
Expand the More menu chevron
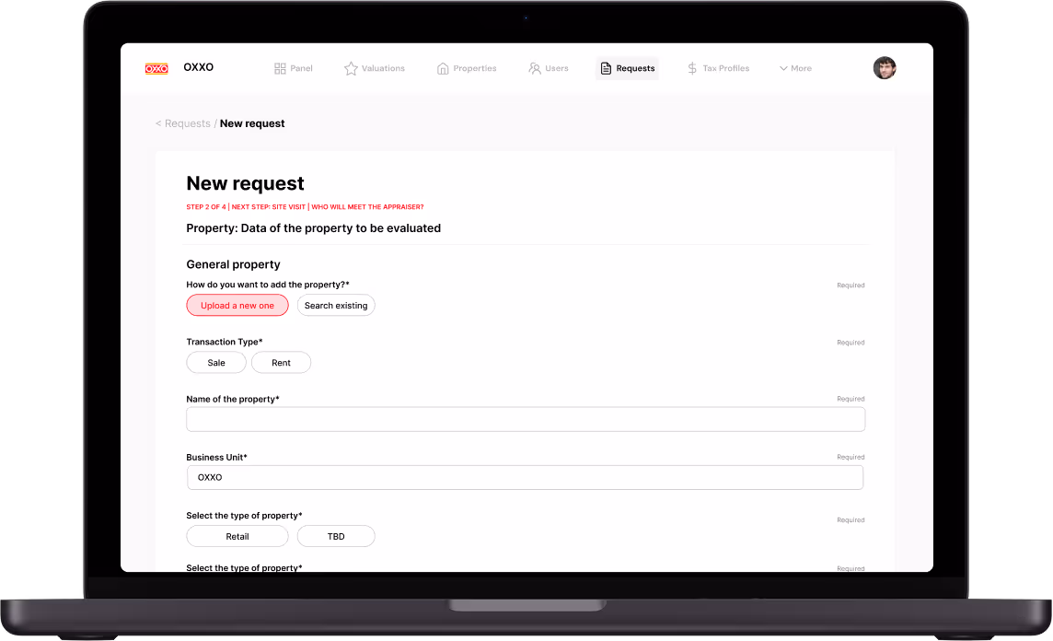click(783, 68)
